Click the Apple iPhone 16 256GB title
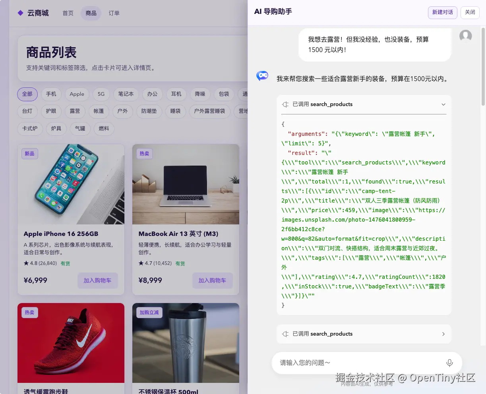 point(61,234)
